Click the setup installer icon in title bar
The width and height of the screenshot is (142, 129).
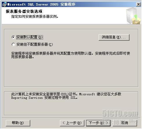click(x=4, y=4)
